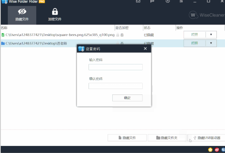Click the red Weibo icon in status bar
Screen dimensions: 225x153
(217, 150)
